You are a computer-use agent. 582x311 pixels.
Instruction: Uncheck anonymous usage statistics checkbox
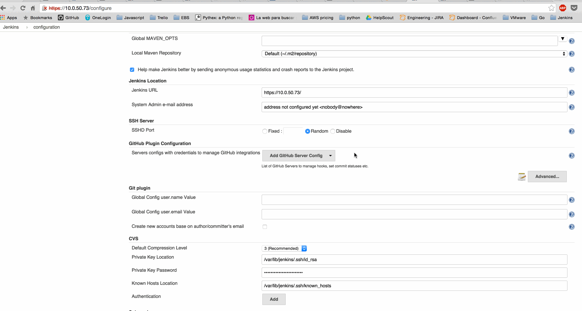[132, 70]
